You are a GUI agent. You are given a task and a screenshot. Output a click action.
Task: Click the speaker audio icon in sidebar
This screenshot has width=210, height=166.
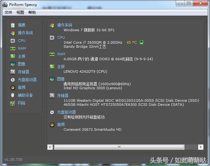(x=13, y=88)
